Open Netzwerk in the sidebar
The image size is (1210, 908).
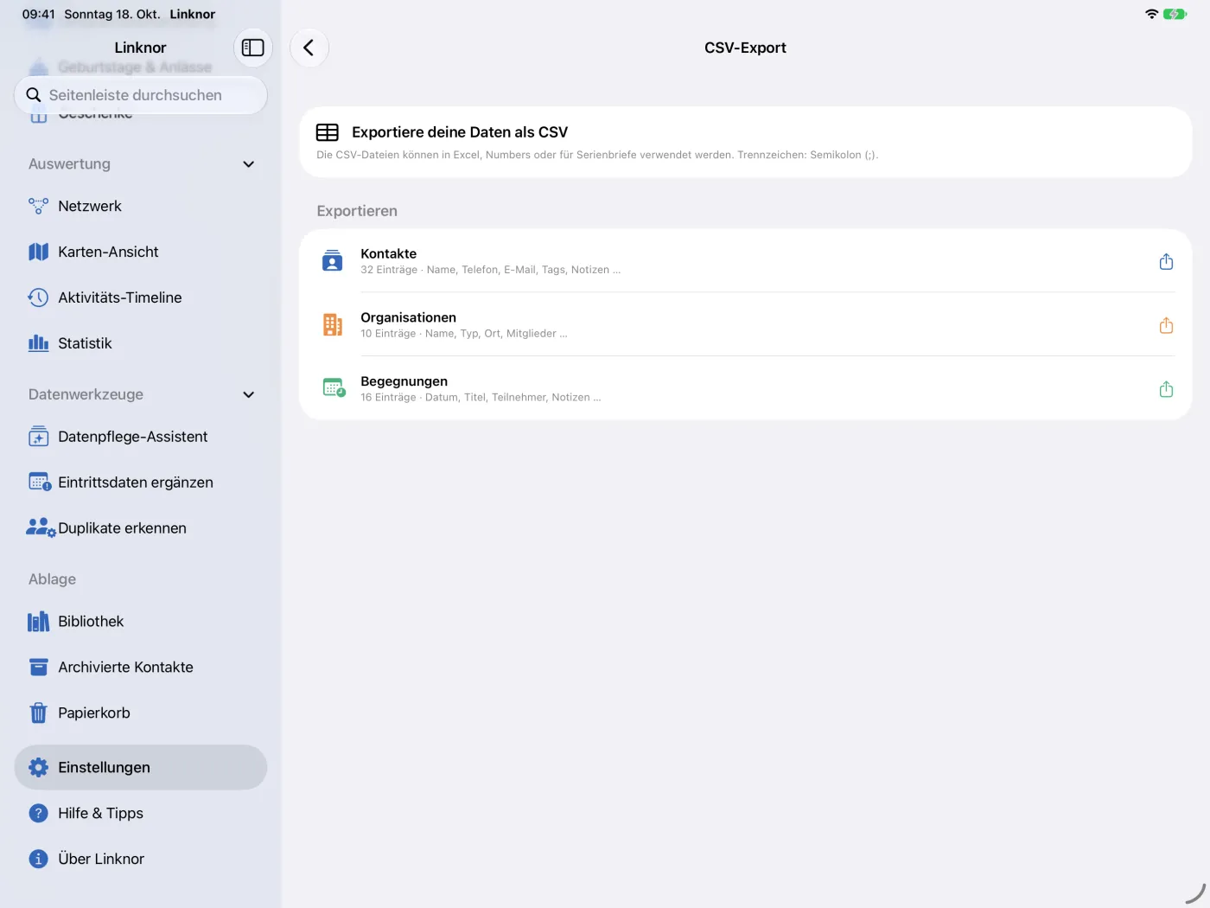(141, 206)
